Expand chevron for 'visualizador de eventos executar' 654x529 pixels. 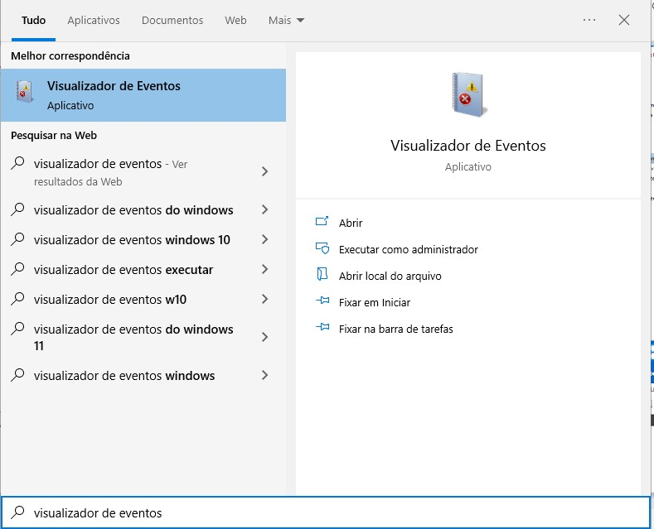click(x=264, y=270)
